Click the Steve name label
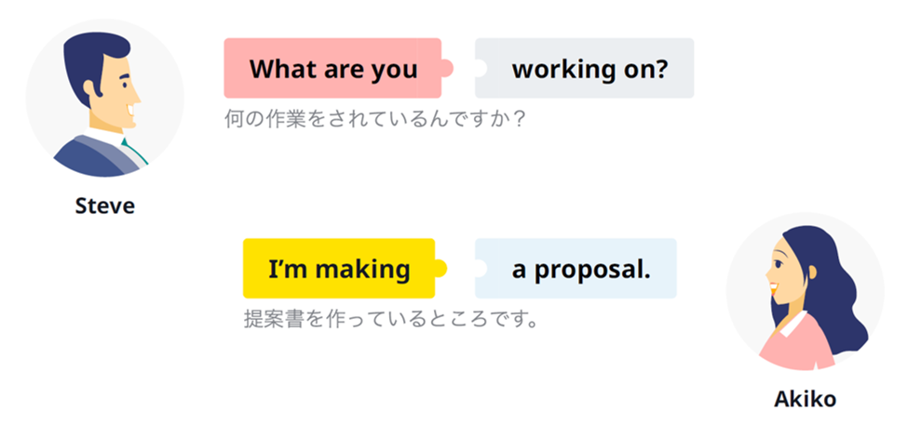 point(104,205)
